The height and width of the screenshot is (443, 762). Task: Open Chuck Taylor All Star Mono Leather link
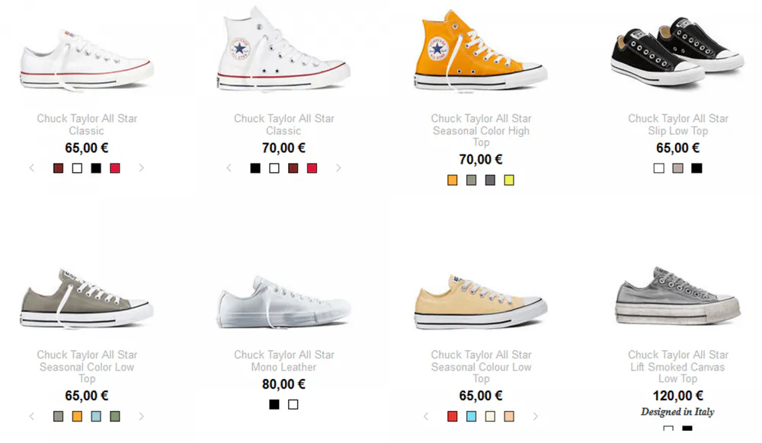pyautogui.click(x=284, y=361)
